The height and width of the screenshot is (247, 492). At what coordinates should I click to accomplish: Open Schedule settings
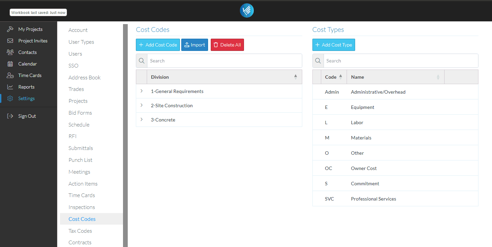coord(79,125)
